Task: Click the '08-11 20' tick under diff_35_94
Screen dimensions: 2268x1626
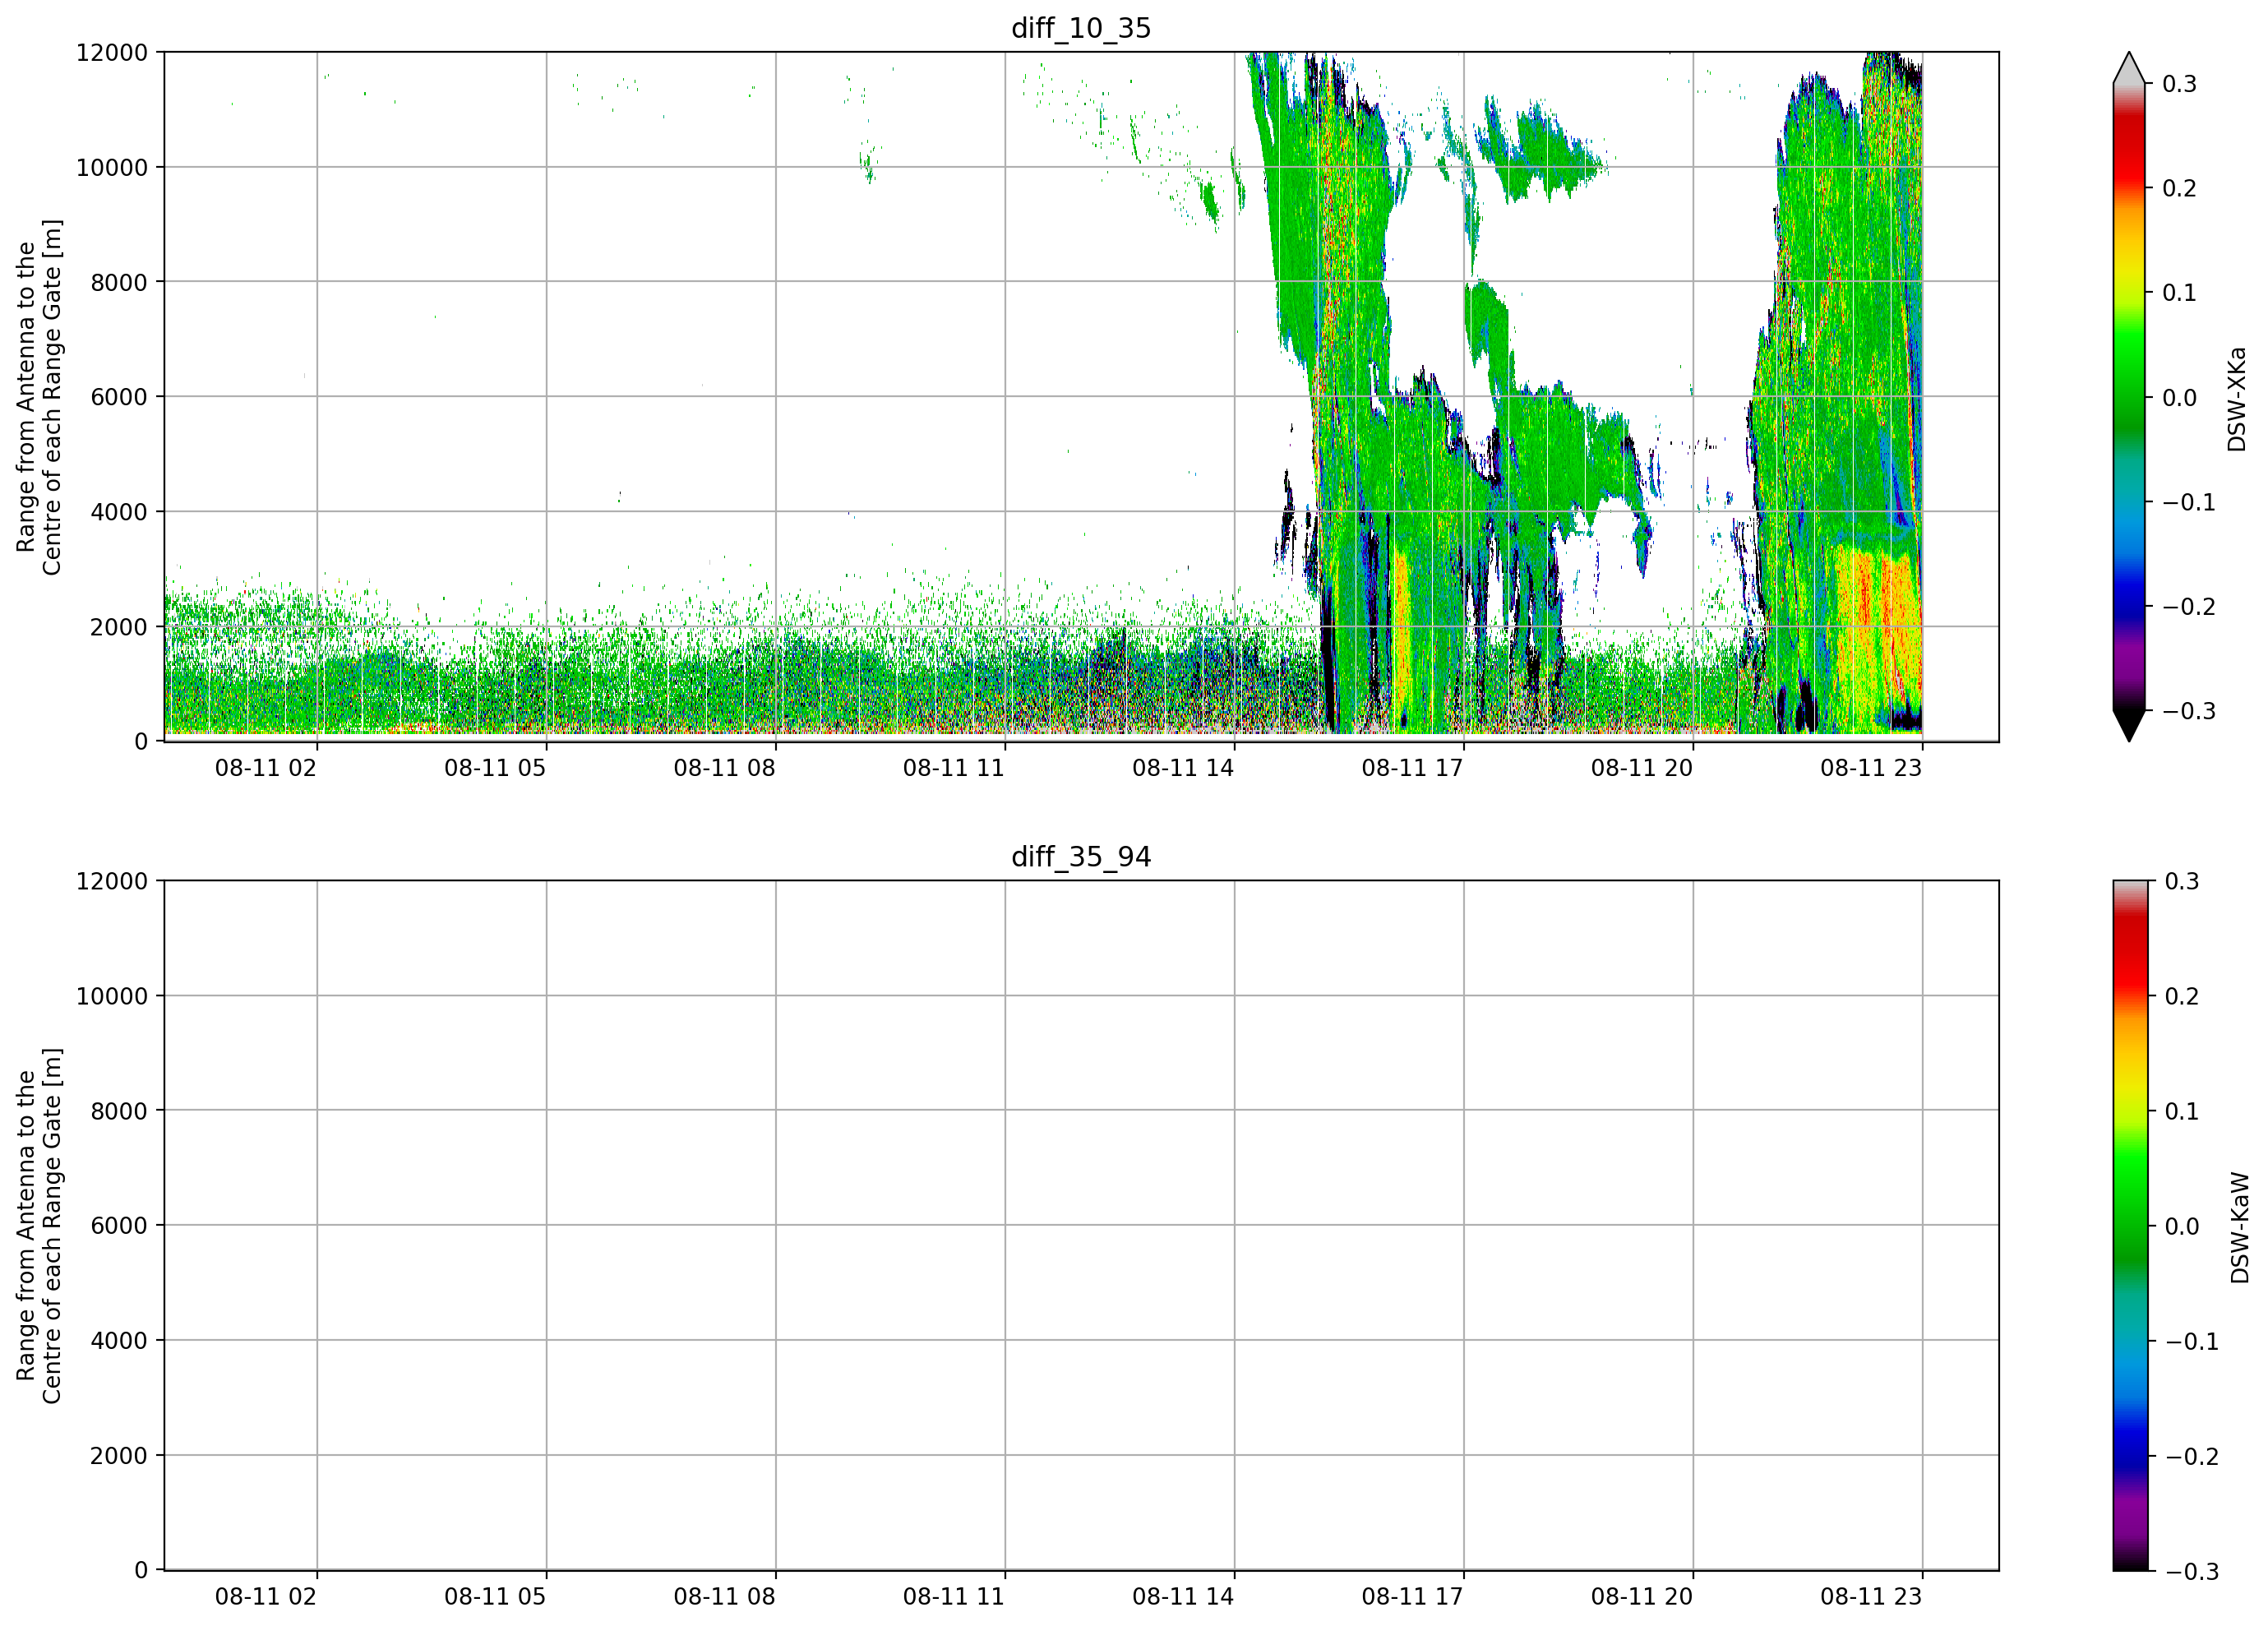Action: point(1642,1597)
